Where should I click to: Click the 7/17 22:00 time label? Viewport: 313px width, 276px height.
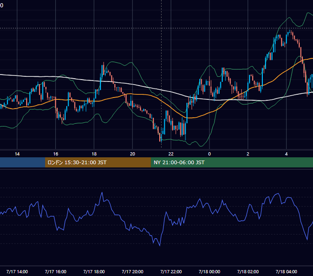(x=171, y=271)
